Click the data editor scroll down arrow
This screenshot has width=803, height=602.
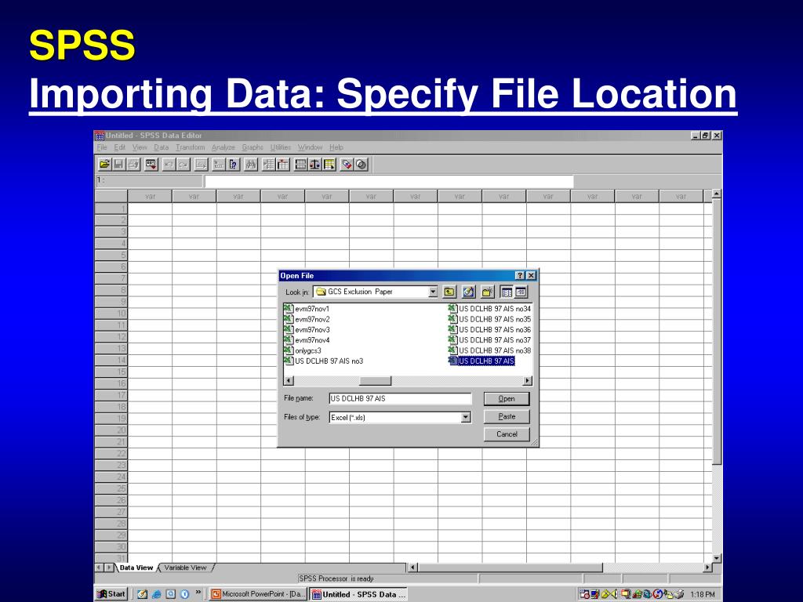tap(717, 558)
